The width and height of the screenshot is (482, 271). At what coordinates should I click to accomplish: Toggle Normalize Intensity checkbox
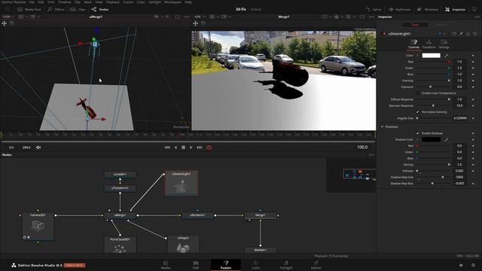(x=417, y=112)
